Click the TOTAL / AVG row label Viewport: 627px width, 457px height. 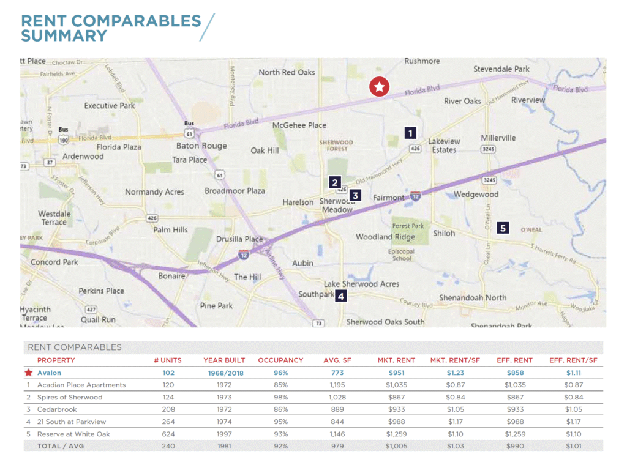click(61, 446)
